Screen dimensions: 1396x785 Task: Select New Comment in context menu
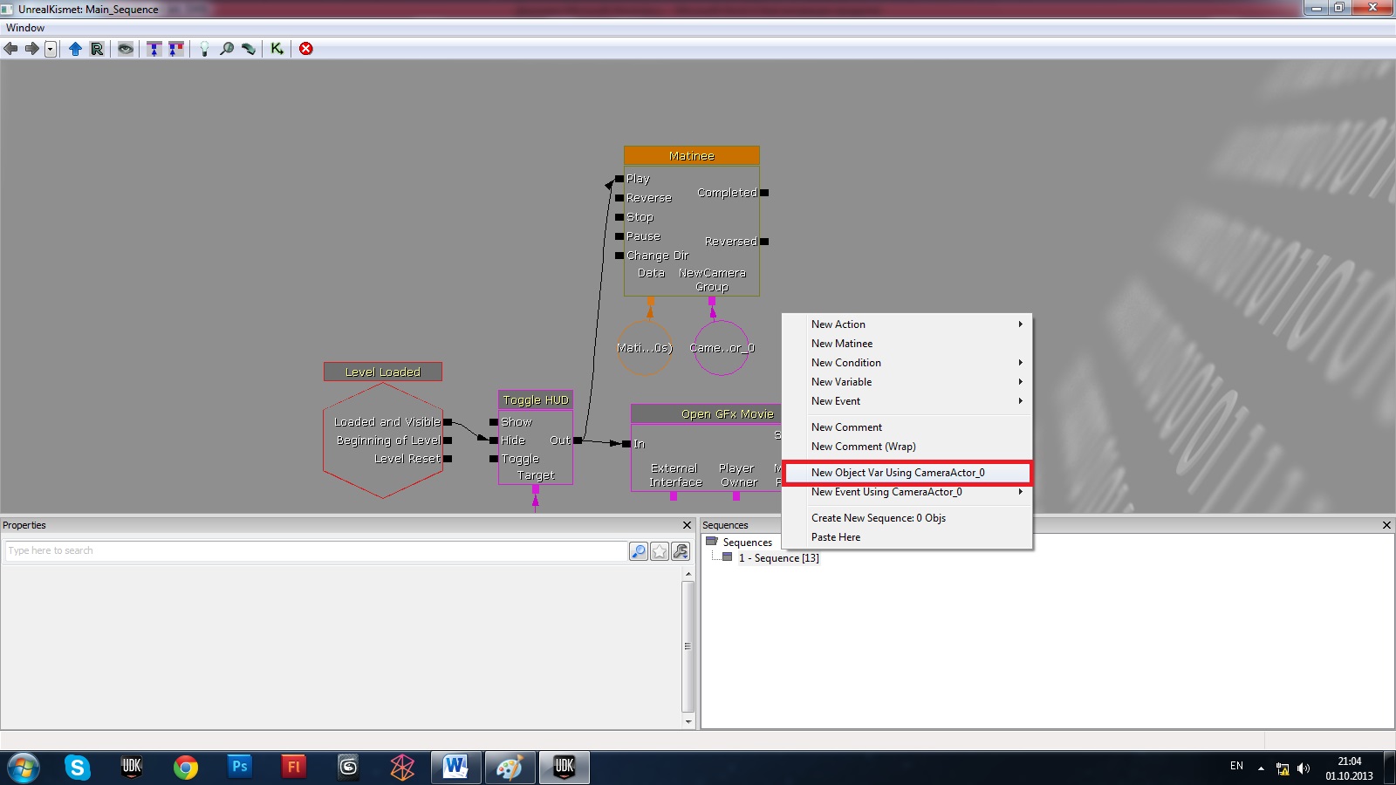(x=907, y=427)
